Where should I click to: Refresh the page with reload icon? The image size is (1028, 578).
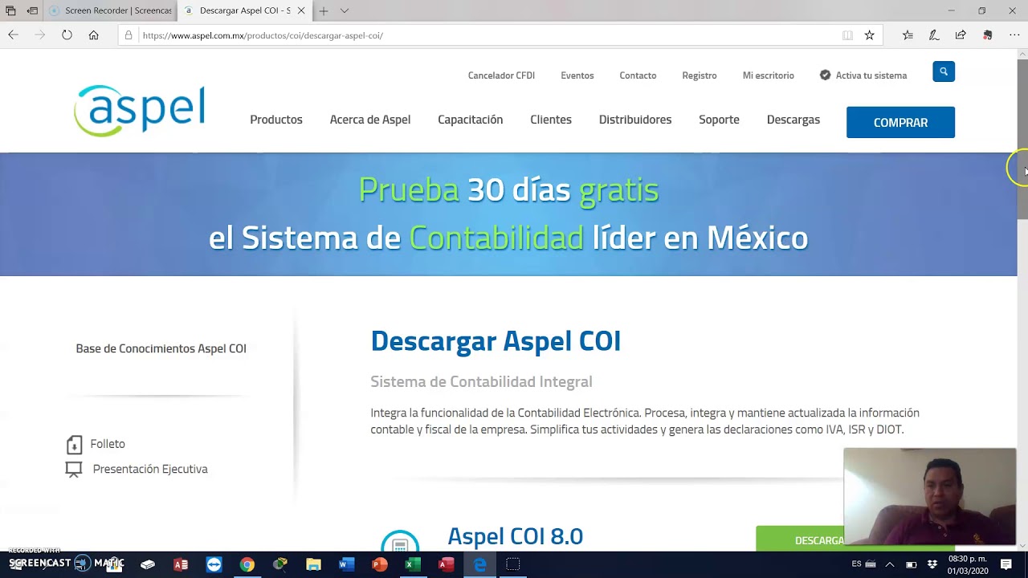tap(67, 35)
